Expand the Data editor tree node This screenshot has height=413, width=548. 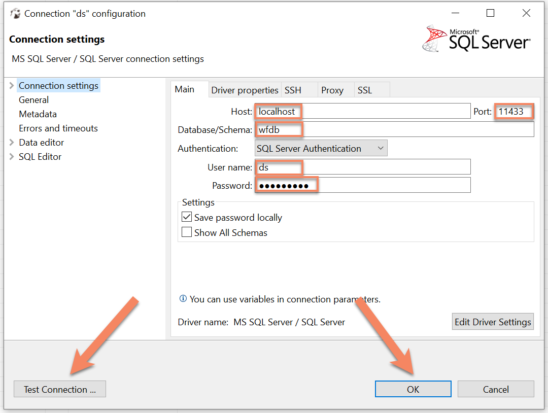tap(12, 142)
